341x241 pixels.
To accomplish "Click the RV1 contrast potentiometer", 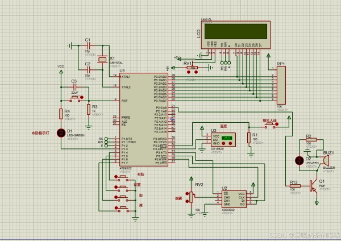I will (x=193, y=68).
